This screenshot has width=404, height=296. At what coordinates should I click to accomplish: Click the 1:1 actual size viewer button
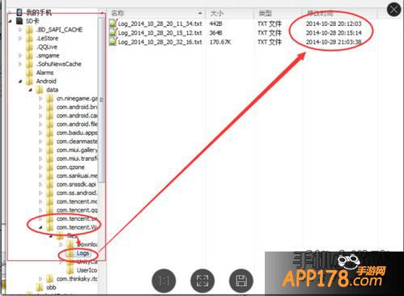(x=164, y=281)
